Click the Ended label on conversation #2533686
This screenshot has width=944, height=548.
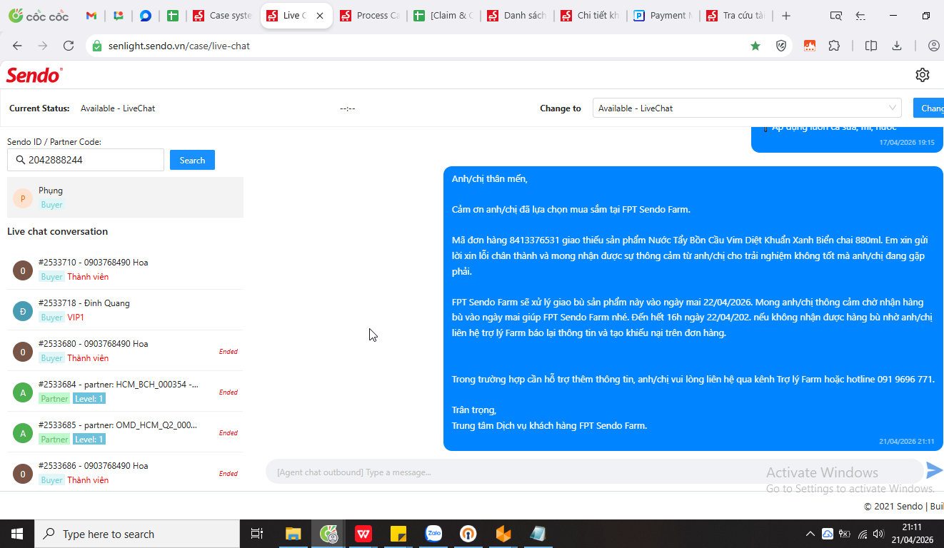coord(229,474)
